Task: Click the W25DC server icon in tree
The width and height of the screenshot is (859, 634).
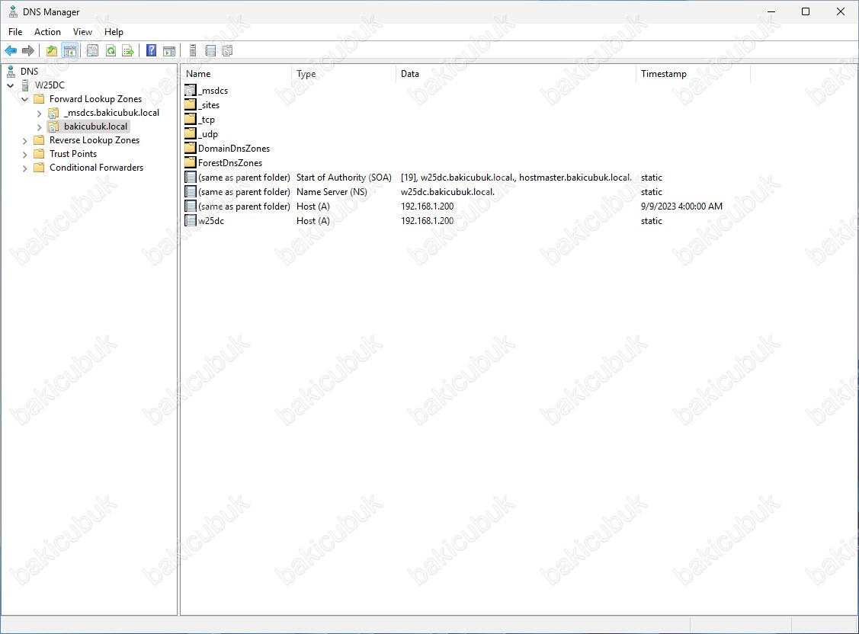Action: [x=25, y=85]
